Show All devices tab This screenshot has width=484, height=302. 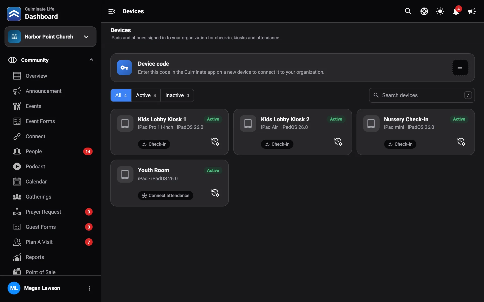121,95
